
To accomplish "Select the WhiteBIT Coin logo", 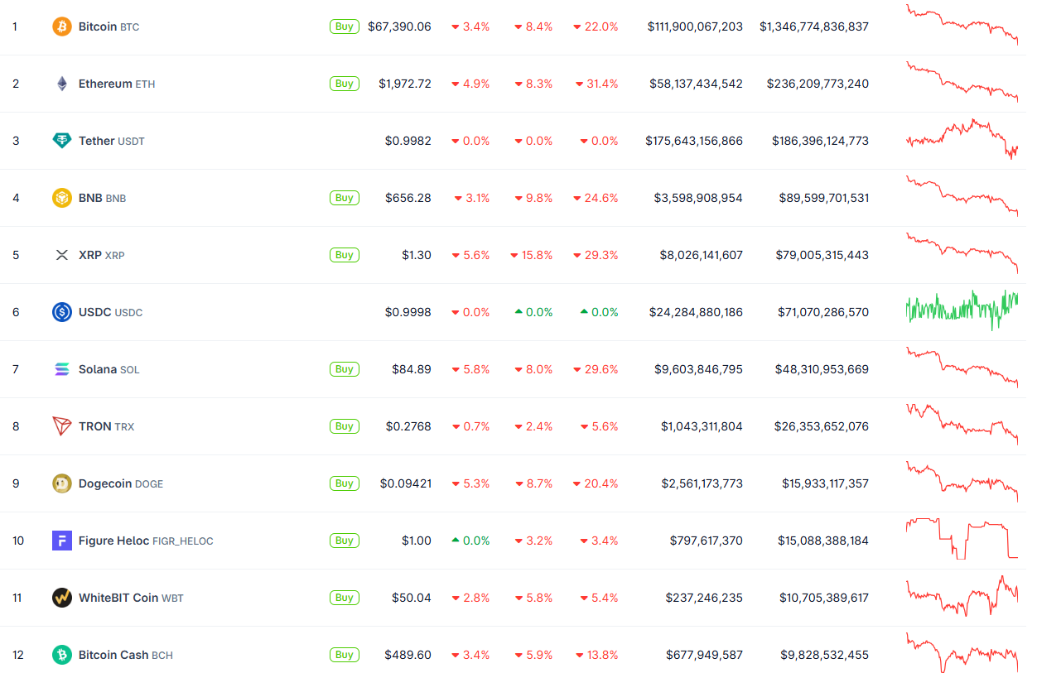I will tap(62, 597).
